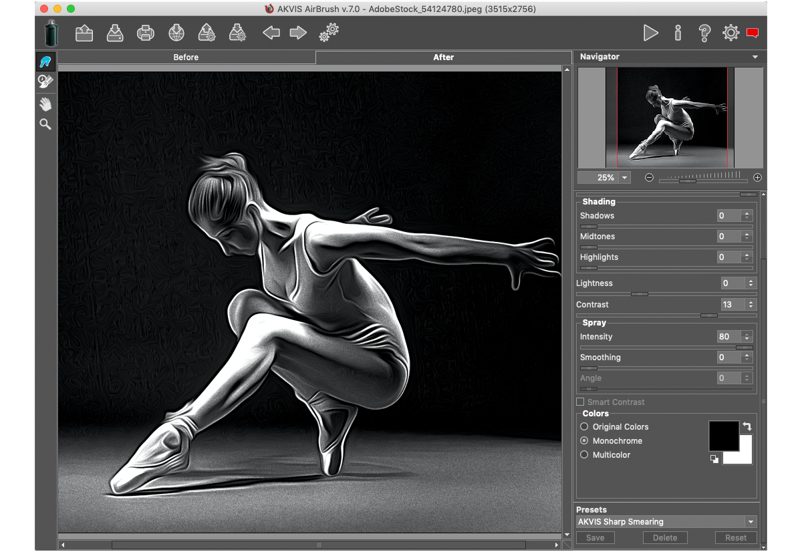The width and height of the screenshot is (802, 552).
Task: Enable the Smart Contrast checkbox
Action: pyautogui.click(x=580, y=402)
